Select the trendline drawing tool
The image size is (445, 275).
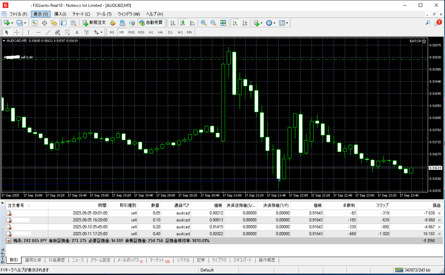[x=48, y=32]
